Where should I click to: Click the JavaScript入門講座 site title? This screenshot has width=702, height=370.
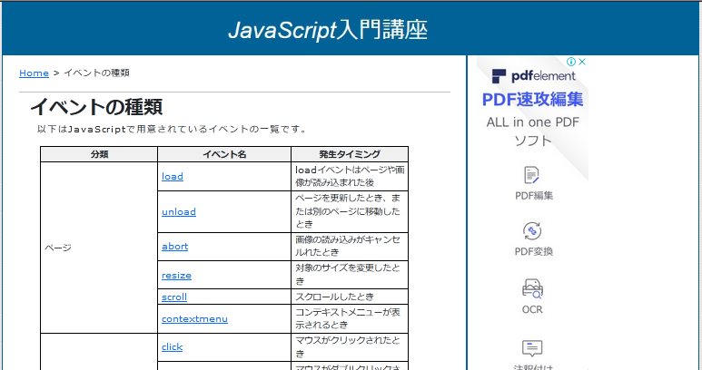[328, 31]
